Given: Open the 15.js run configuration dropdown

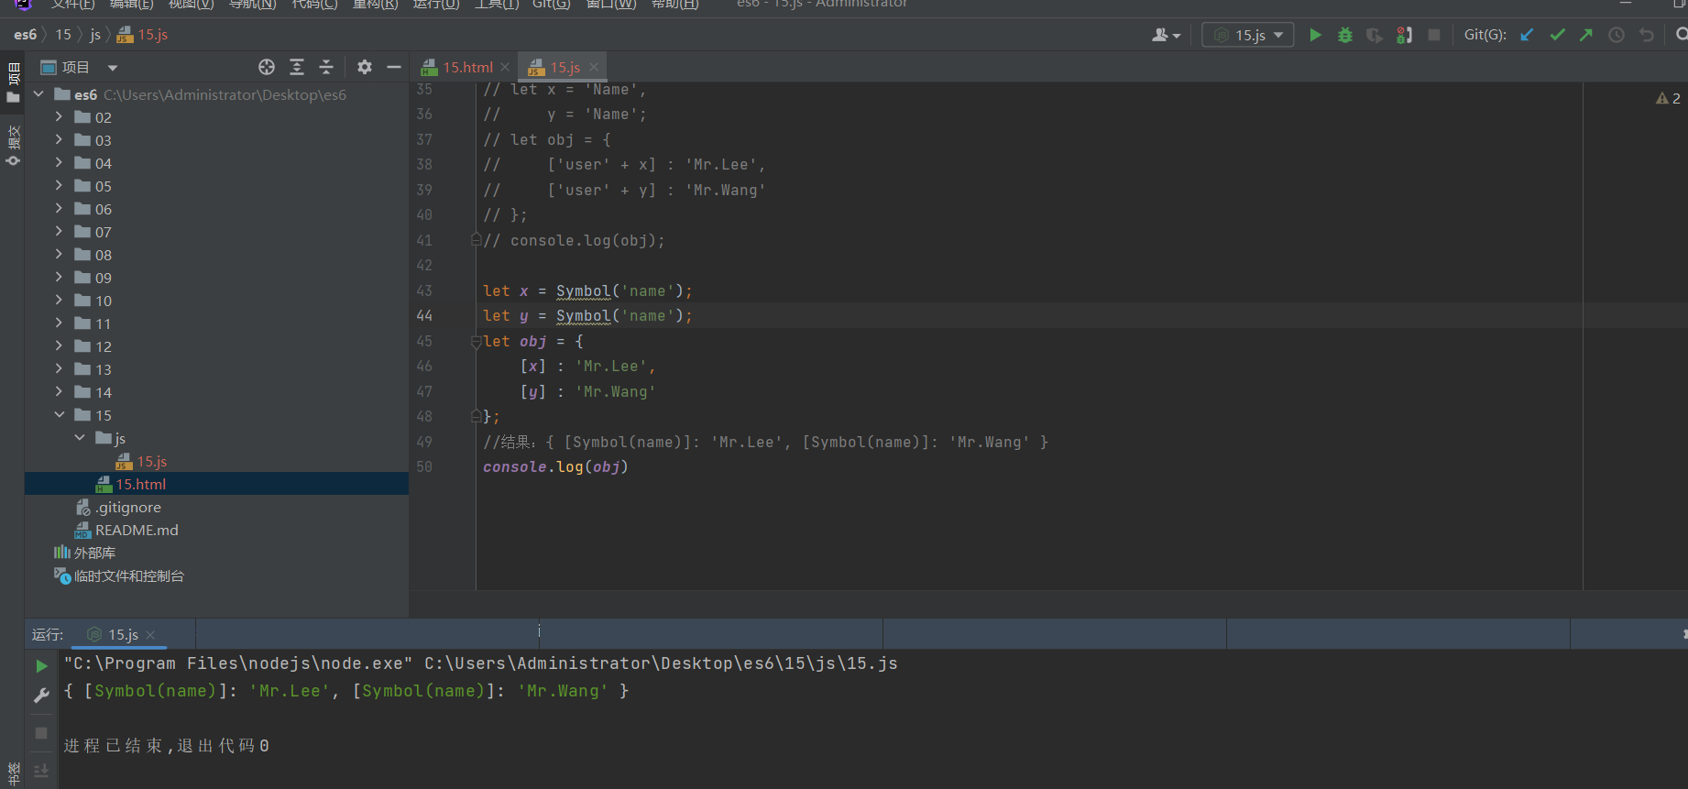Looking at the screenshot, I should (x=1248, y=35).
